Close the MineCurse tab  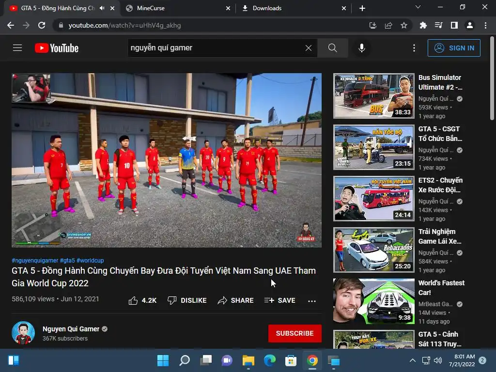coord(228,8)
